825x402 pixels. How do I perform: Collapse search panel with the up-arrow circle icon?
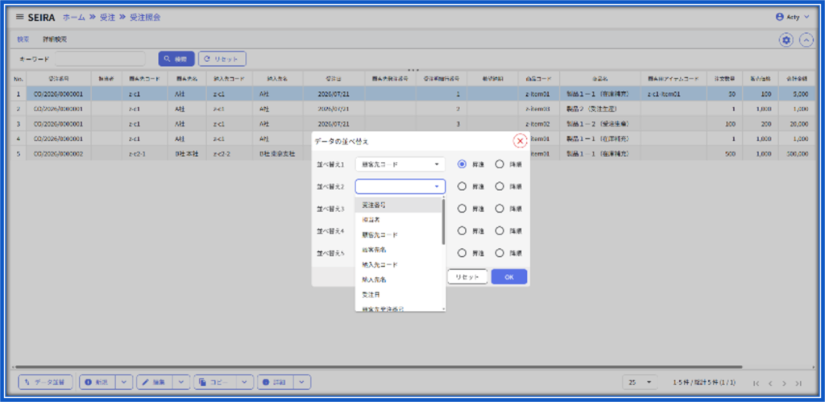click(806, 40)
